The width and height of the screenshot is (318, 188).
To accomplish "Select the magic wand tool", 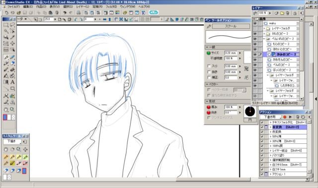I will [x=6, y=31].
